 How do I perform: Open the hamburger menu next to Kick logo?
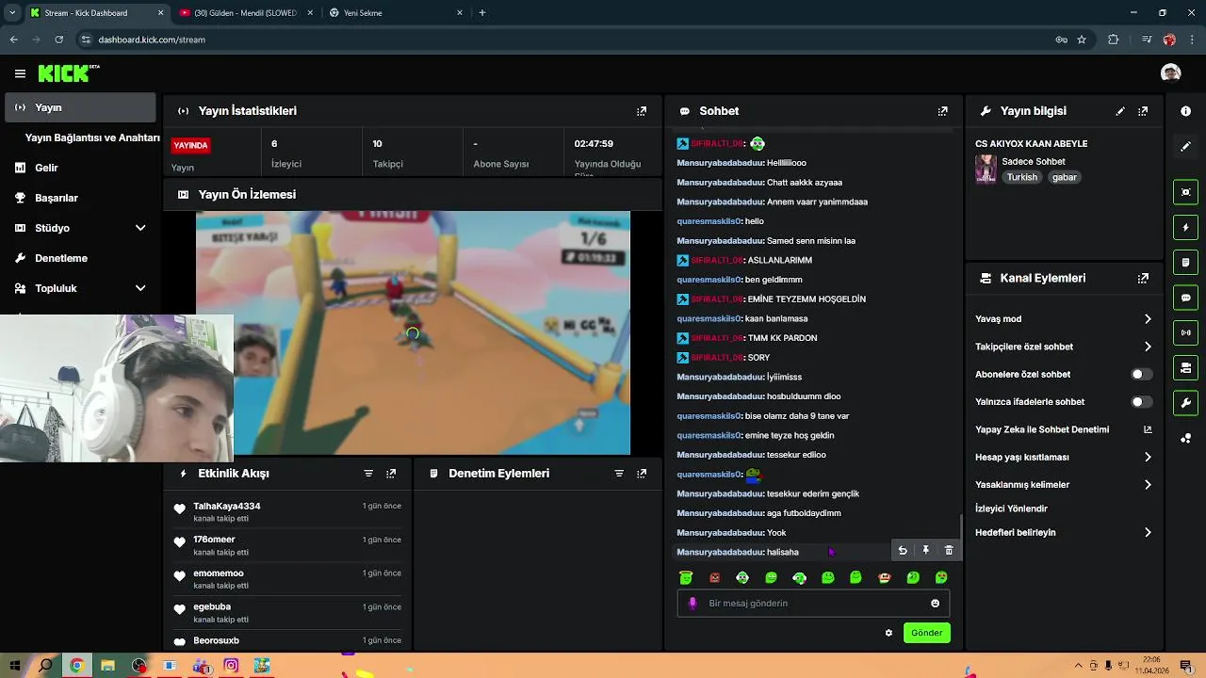coord(20,73)
